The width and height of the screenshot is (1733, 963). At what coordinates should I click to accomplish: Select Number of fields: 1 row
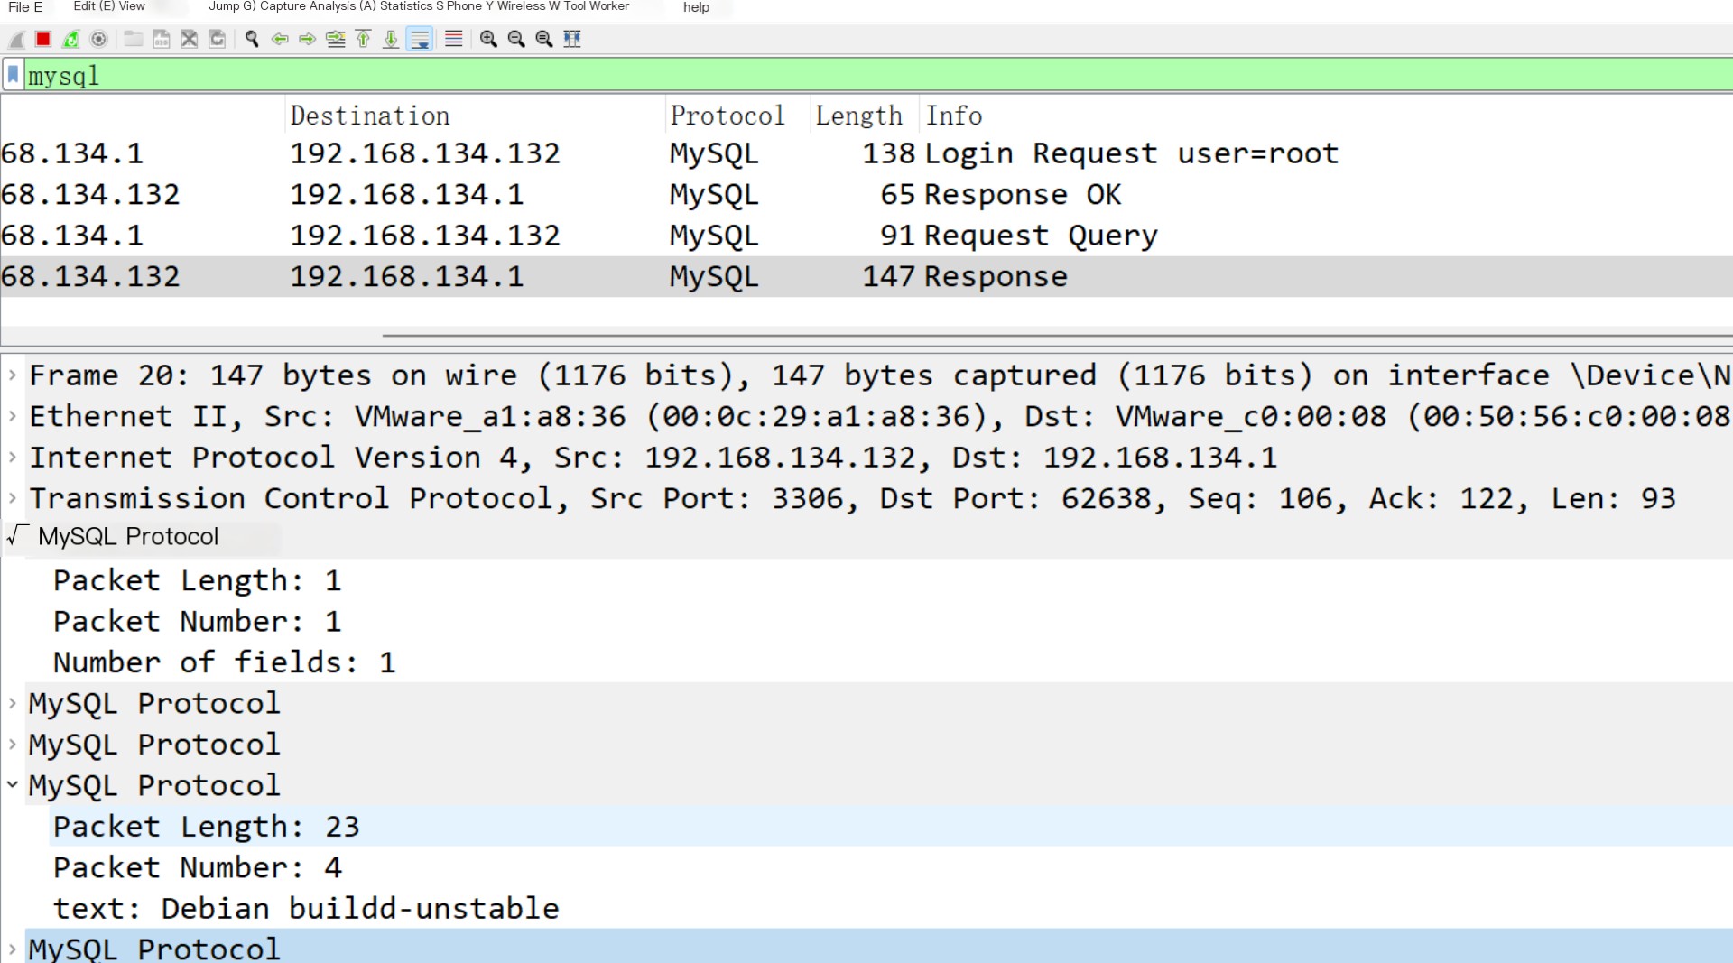891,662
